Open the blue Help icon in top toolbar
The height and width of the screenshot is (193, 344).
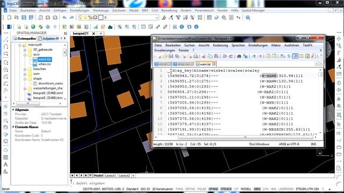[248, 18]
